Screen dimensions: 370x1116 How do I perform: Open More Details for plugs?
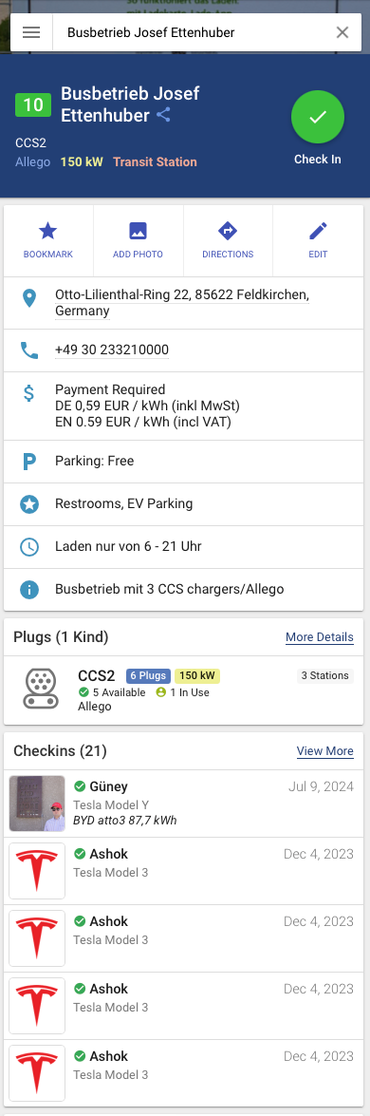coord(320,637)
